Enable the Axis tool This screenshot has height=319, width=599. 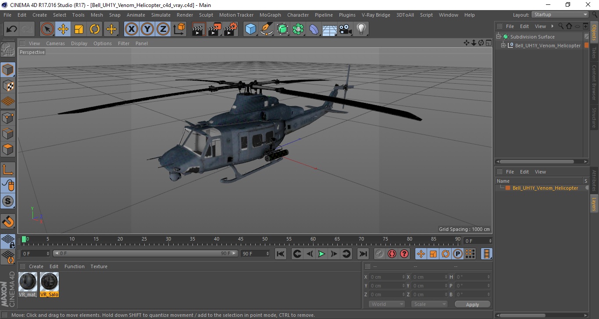click(x=8, y=169)
